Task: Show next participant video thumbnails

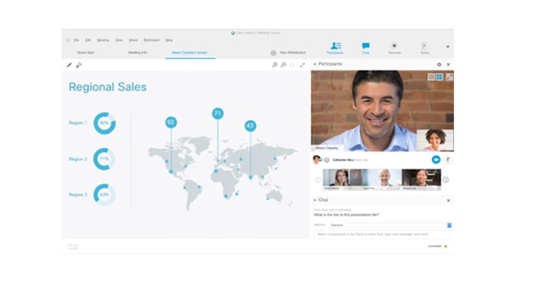Action: tap(446, 179)
